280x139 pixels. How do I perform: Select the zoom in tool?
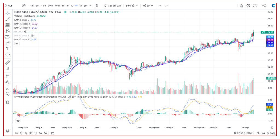click(x=7, y=68)
